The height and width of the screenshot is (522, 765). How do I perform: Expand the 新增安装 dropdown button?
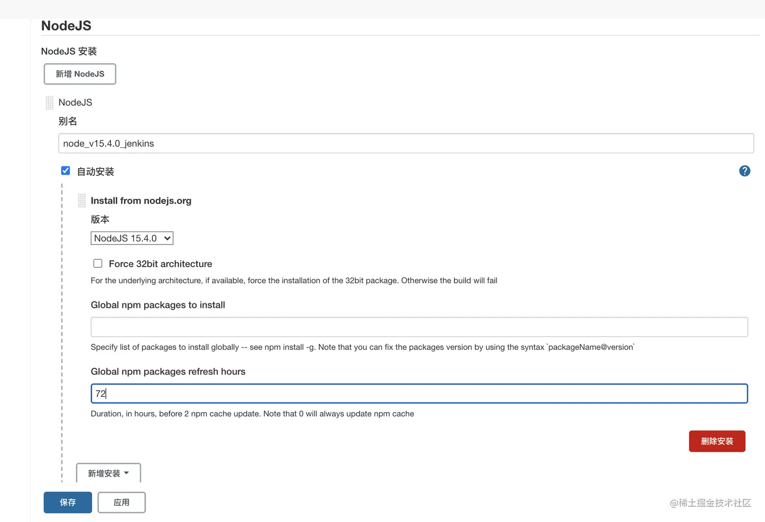click(108, 473)
